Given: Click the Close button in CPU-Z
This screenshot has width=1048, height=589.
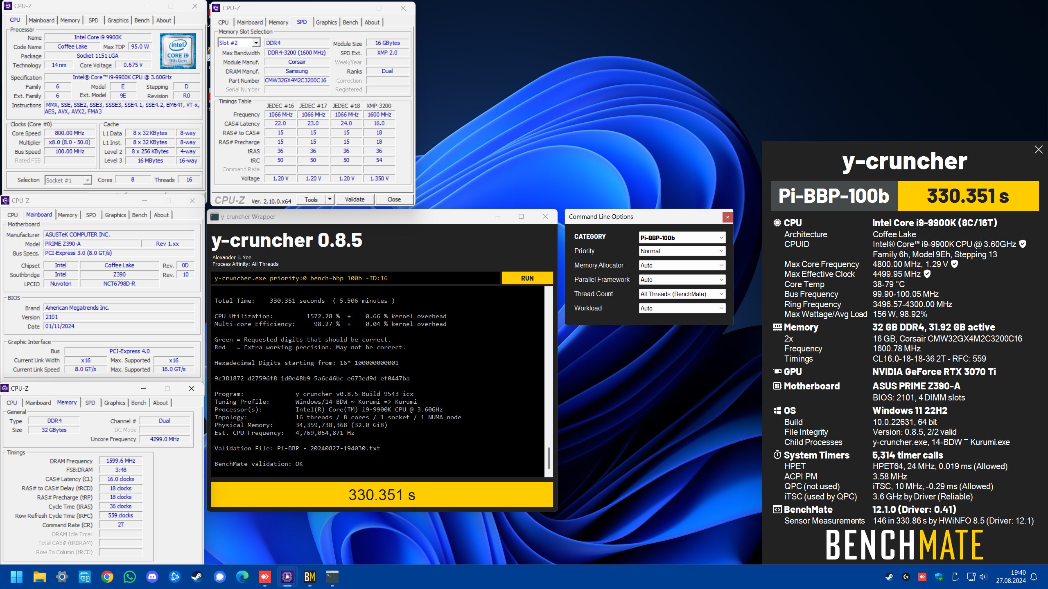Looking at the screenshot, I should click(394, 199).
